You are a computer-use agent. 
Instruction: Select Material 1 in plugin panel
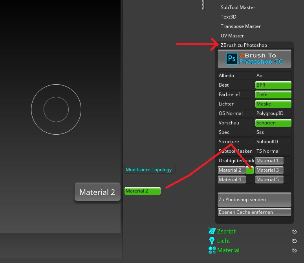269,161
